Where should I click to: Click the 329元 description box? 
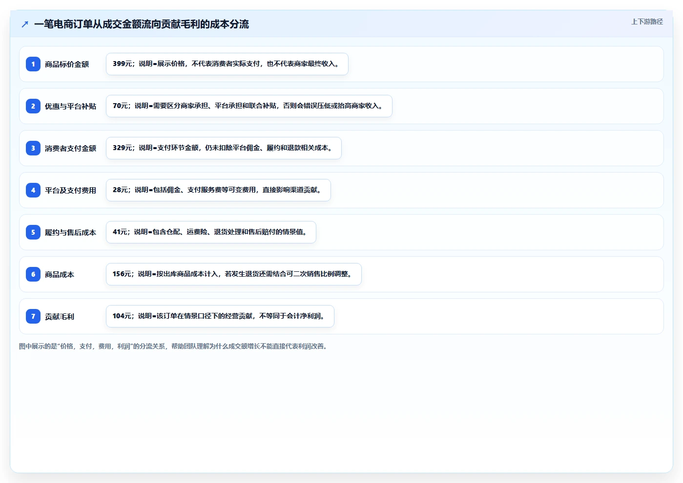click(x=224, y=148)
